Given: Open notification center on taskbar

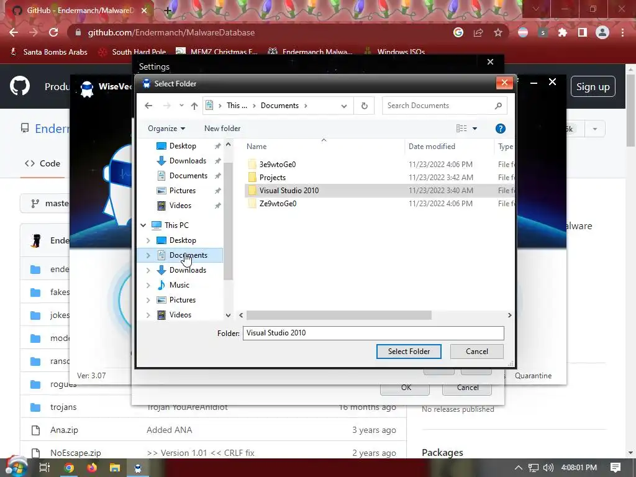Looking at the screenshot, I should [x=616, y=468].
